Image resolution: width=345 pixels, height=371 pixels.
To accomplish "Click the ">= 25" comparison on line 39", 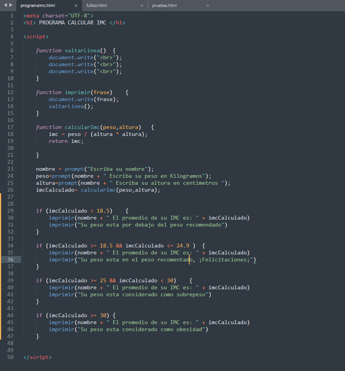I will (x=98, y=281).
